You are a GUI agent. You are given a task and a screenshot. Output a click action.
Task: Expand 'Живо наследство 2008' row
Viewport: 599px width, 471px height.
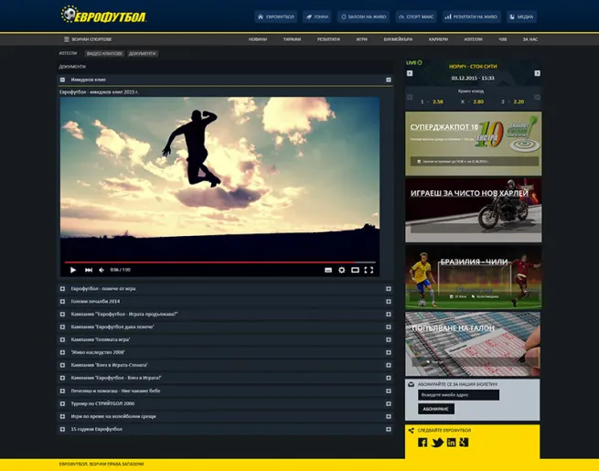pos(225,352)
